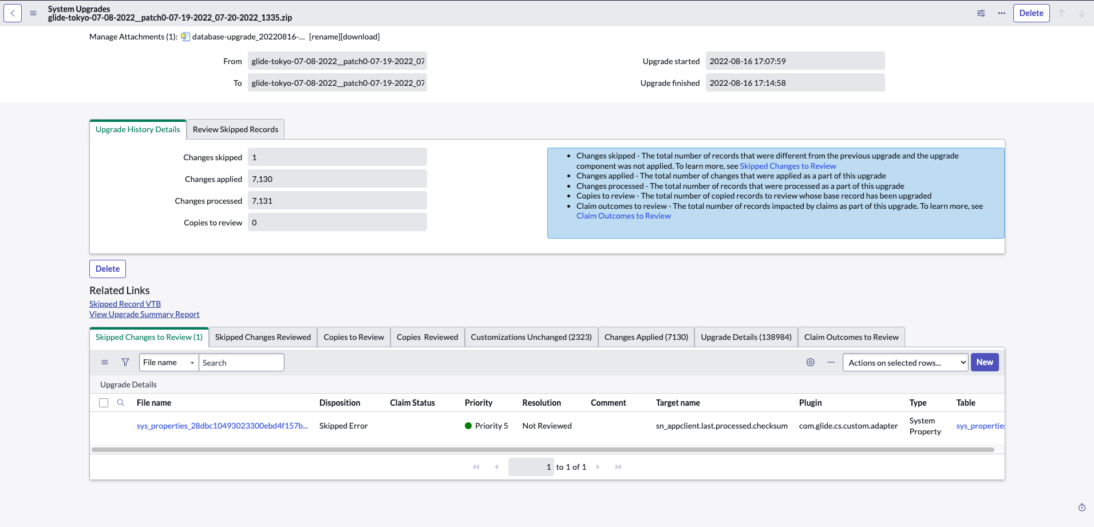Go to previous record with up arrow

[1061, 13]
